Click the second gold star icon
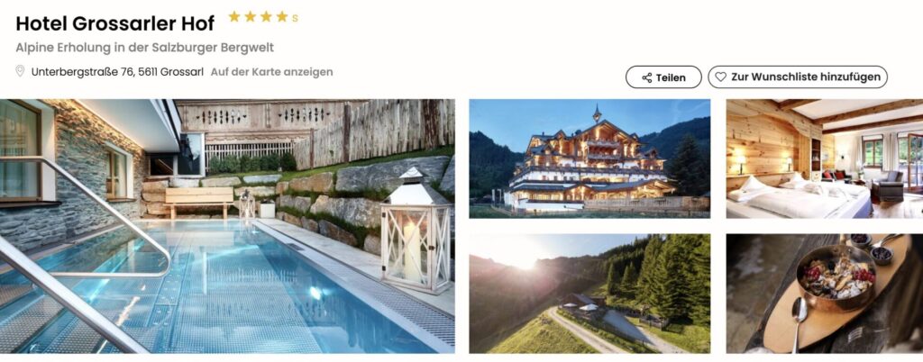 click(x=251, y=16)
